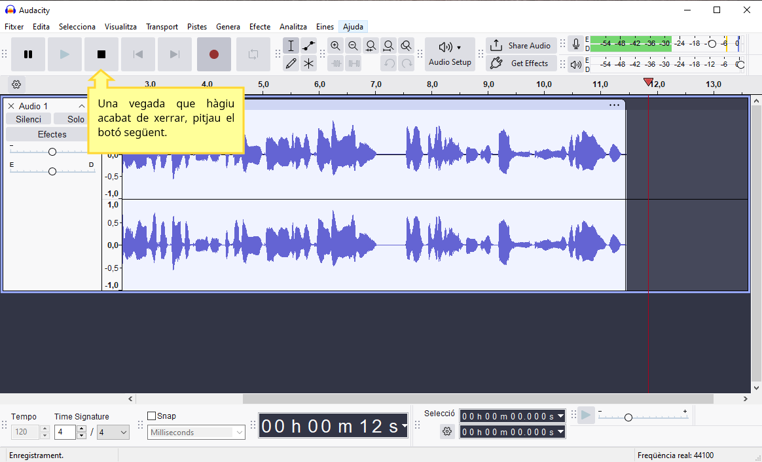Select the Selection (I-beam) tool
Viewport: 762px width, 462px height.
(291, 46)
